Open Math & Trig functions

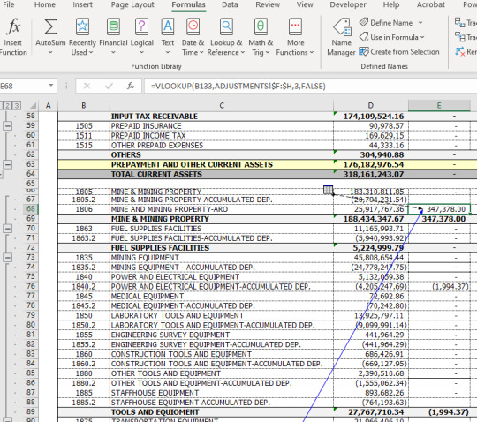pos(261,36)
